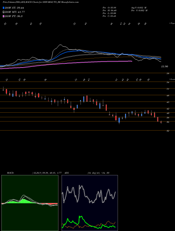Viewport: 175px width, 231px height.
Task: Click the white DOW MT legend swatch
Action: point(3,12)
